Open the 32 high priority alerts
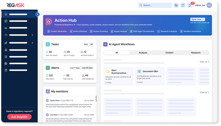221x126 pixels. point(68,77)
